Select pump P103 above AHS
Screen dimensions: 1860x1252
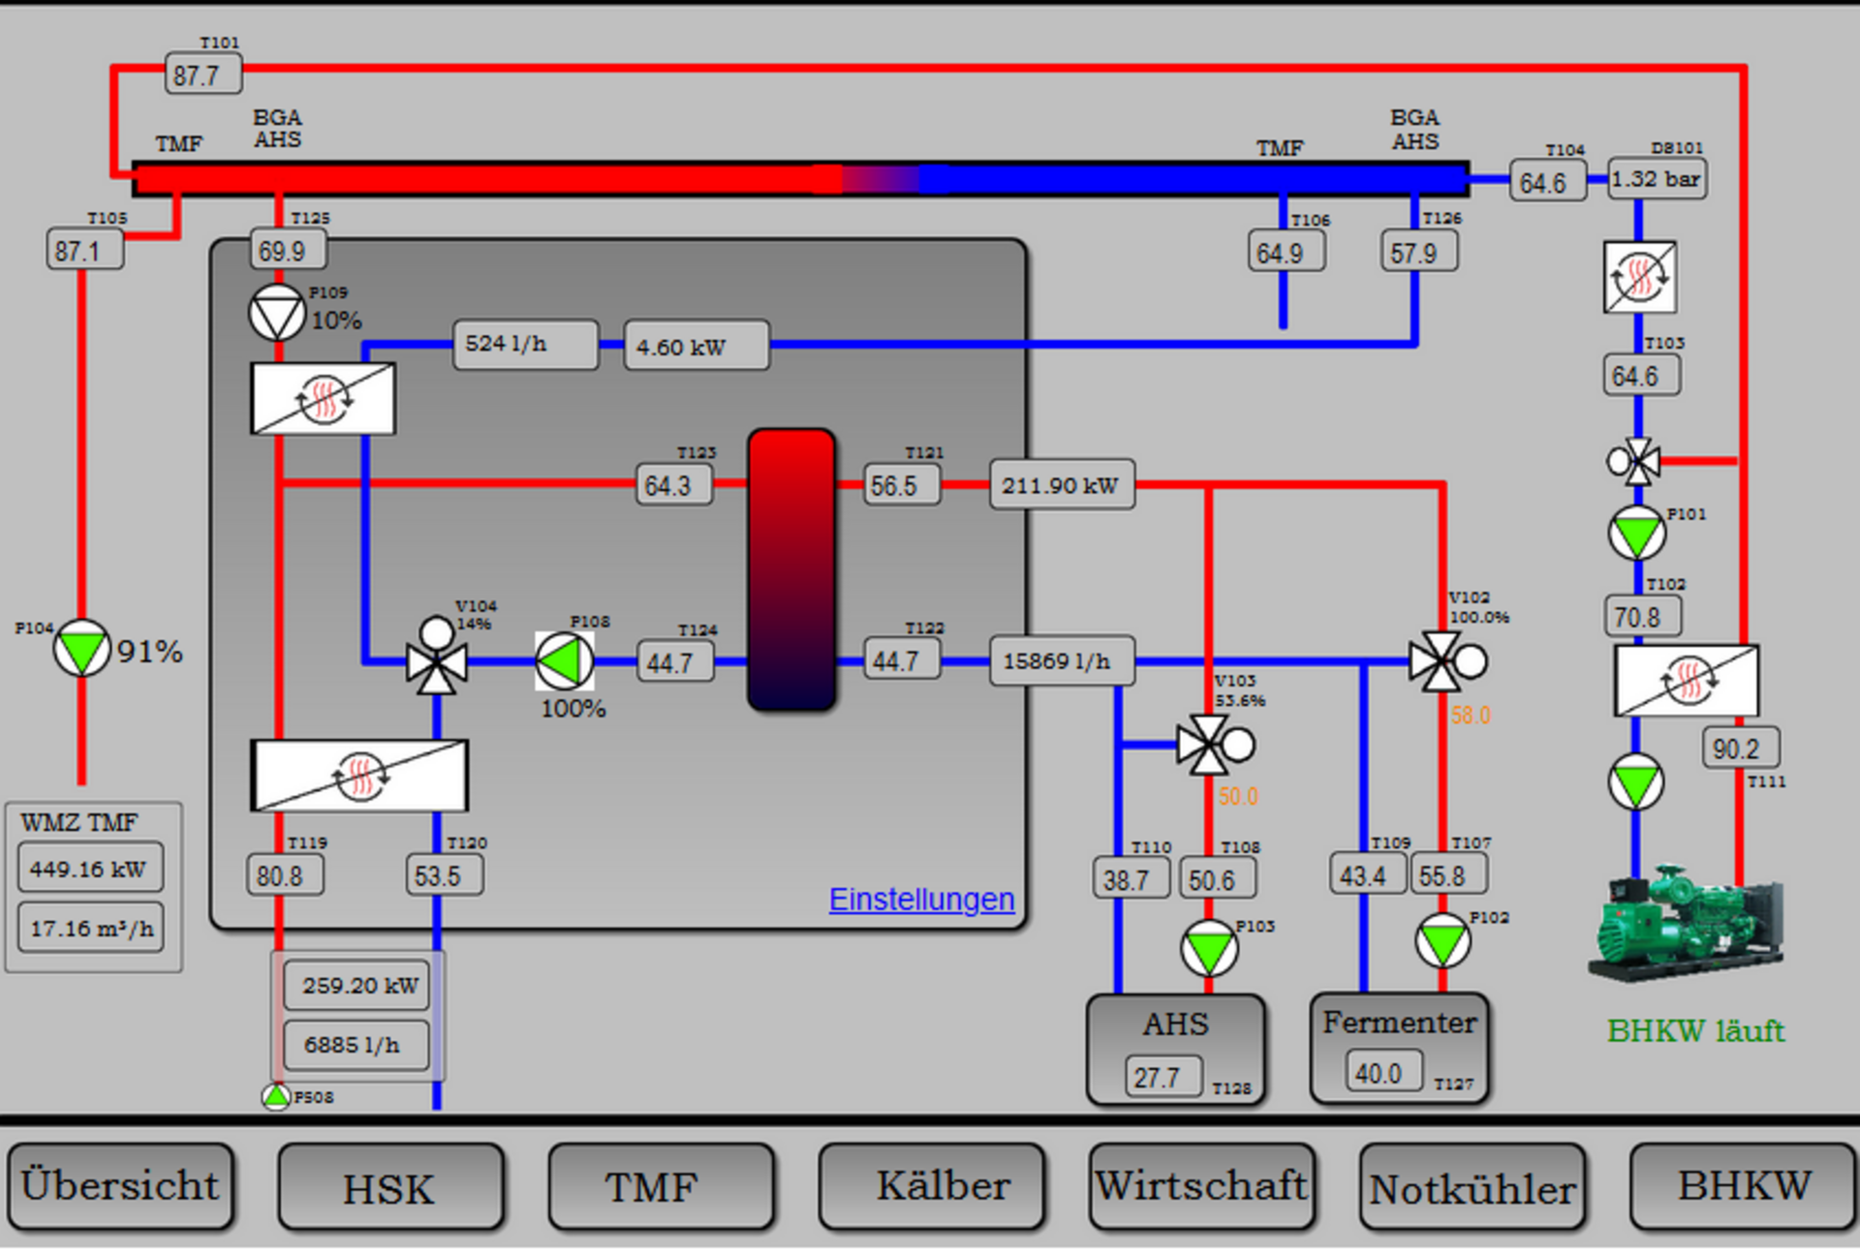(x=1209, y=948)
